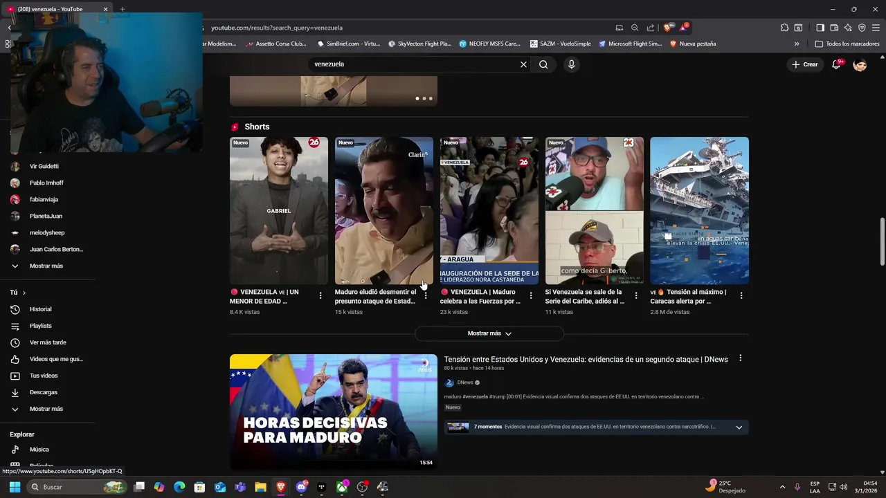Expand the system tray hidden icons arrow
The height and width of the screenshot is (498, 886).
click(x=782, y=487)
